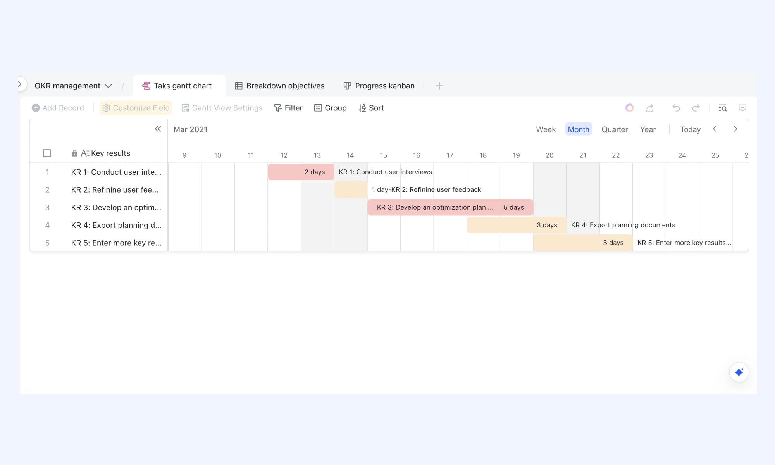Screen dimensions: 775x465
Task: Select the Month timescale option
Action: 579,129
